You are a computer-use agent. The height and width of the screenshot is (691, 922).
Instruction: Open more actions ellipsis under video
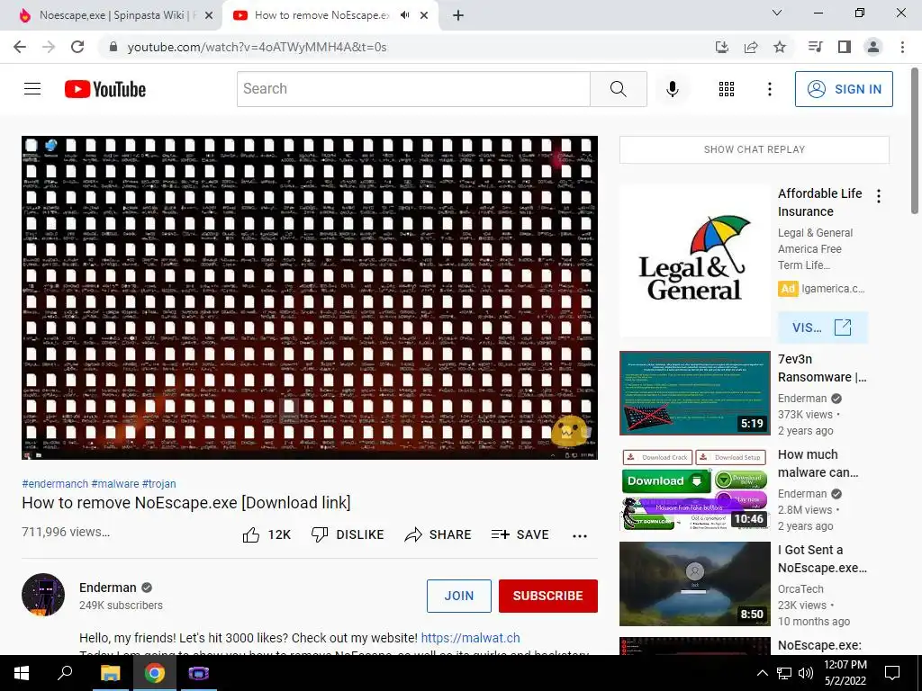coord(580,536)
